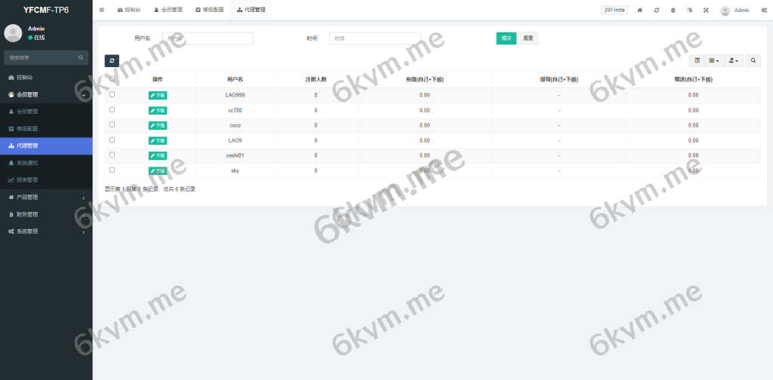Click the dark refresh button above table

pos(112,60)
